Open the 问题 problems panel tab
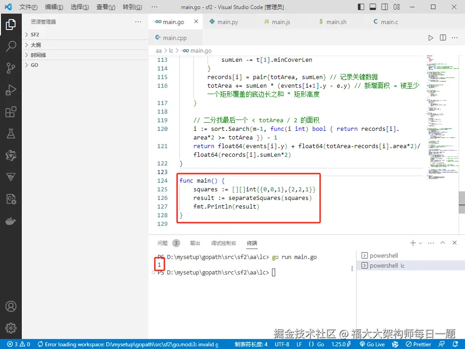 coord(163,243)
